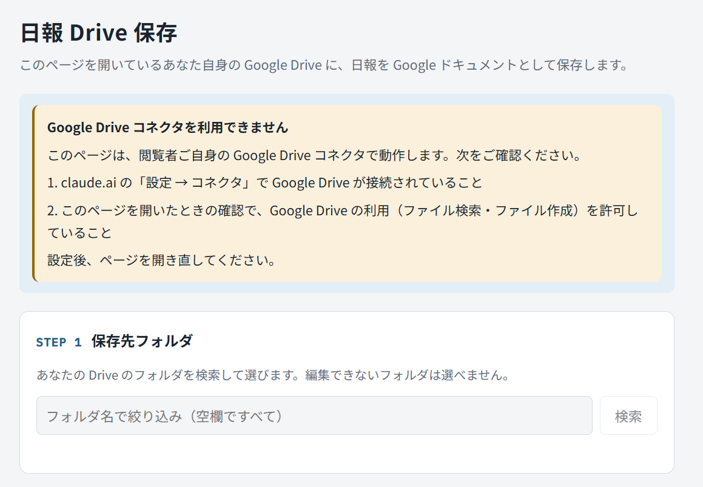Click the 日報 Drive 保存 page heading
This screenshot has height=487, width=703.
(99, 33)
